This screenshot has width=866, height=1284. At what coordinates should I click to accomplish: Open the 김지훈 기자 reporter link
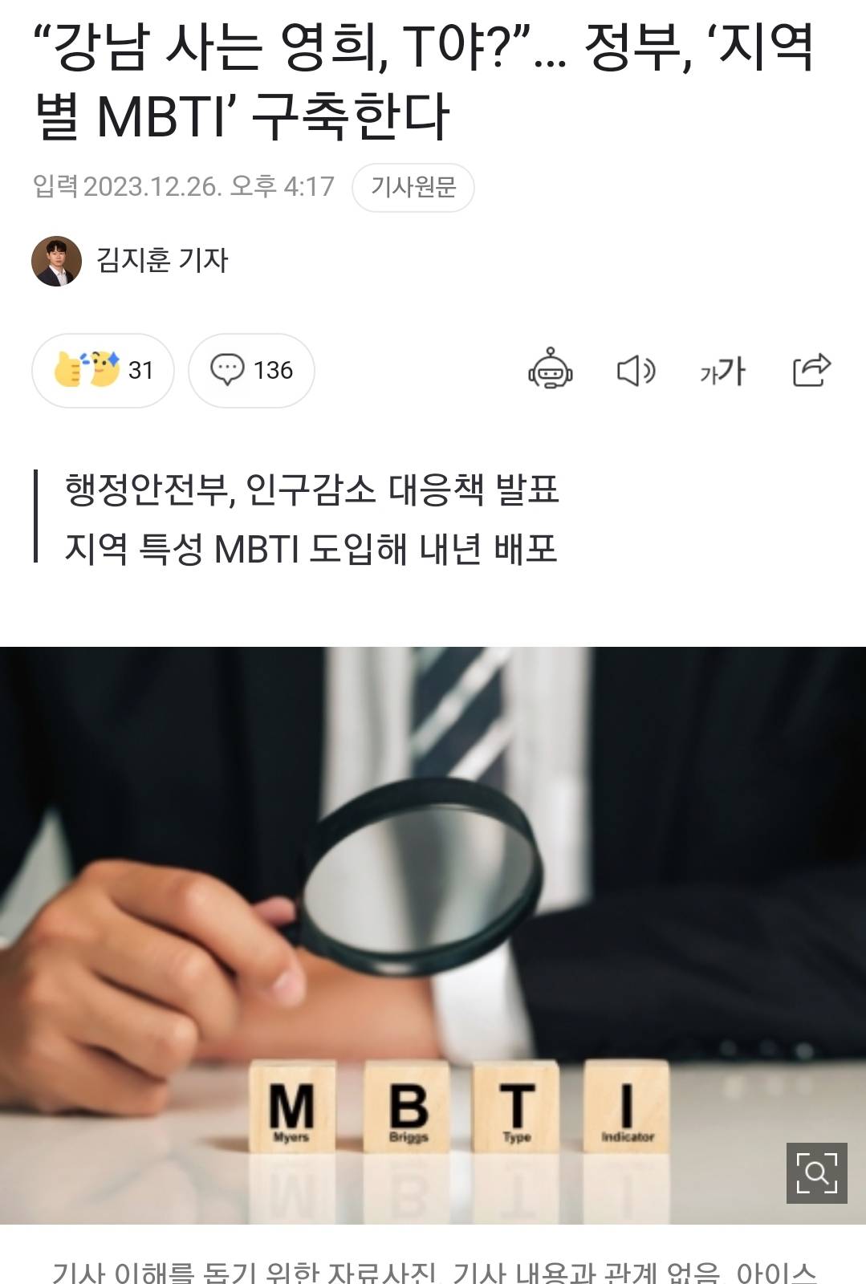pos(162,260)
